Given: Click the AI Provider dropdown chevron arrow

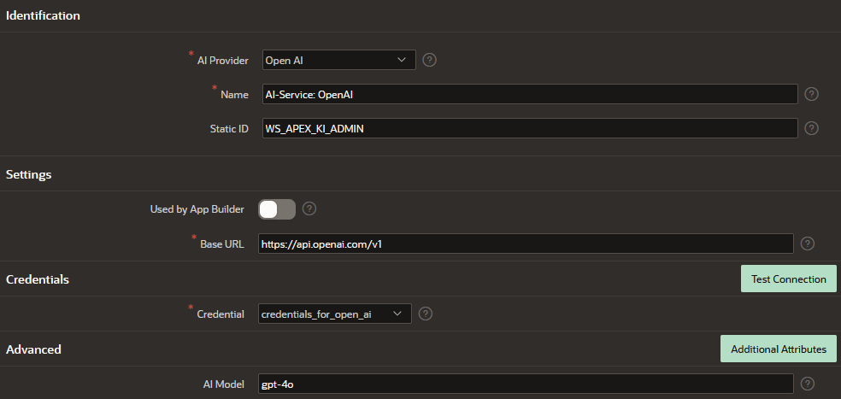Looking at the screenshot, I should click(402, 60).
